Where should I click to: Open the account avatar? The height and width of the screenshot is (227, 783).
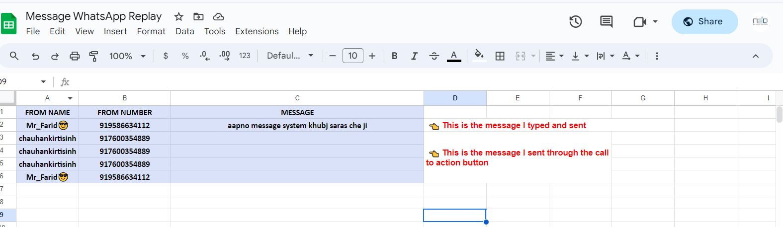pos(760,21)
